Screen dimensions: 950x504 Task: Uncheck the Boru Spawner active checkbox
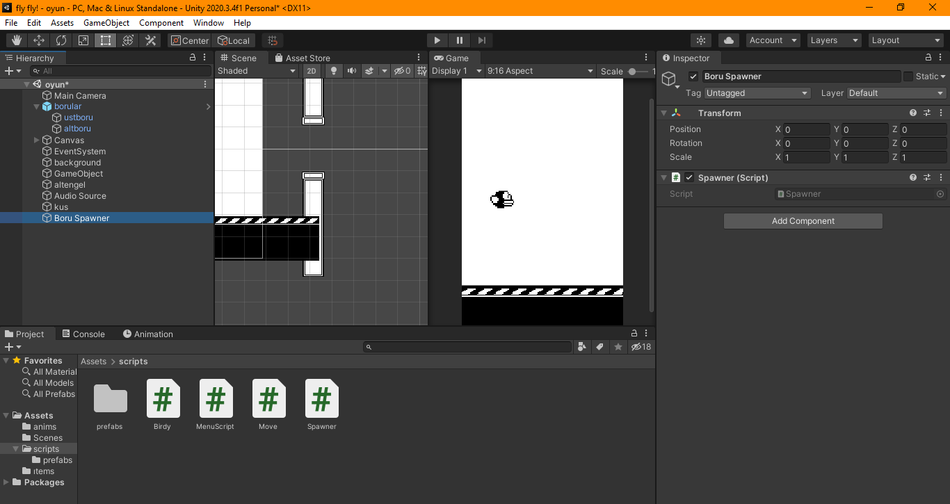[x=693, y=76]
